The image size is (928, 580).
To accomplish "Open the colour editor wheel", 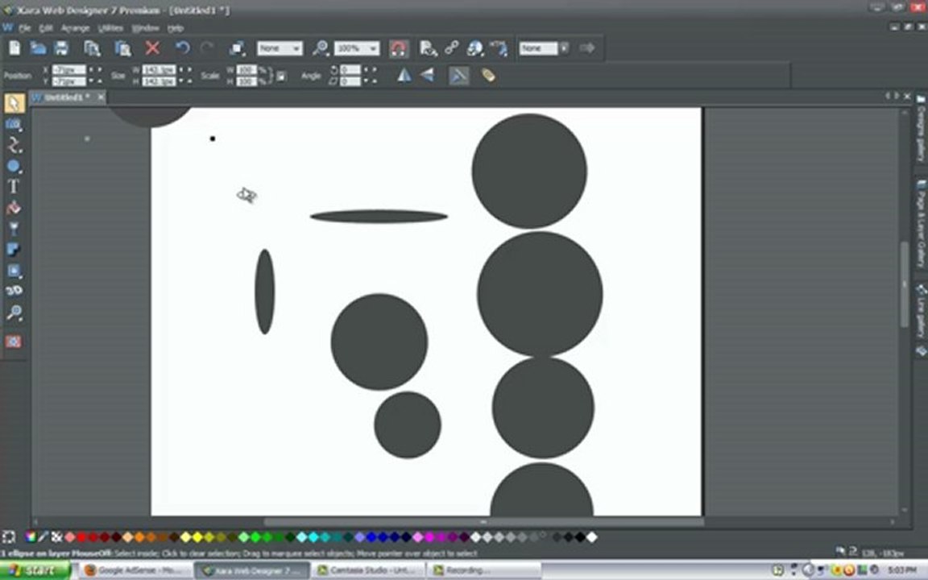I will (30, 536).
